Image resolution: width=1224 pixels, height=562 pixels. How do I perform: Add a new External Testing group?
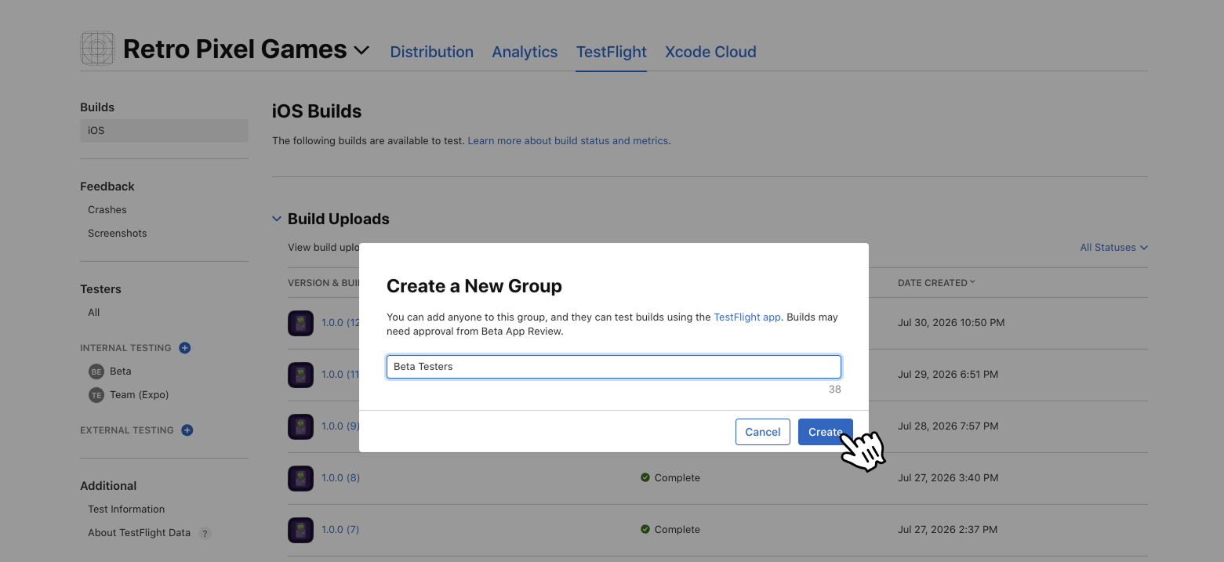187,430
